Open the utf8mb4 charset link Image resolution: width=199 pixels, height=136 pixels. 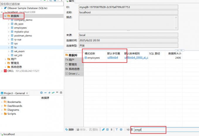click(113, 58)
